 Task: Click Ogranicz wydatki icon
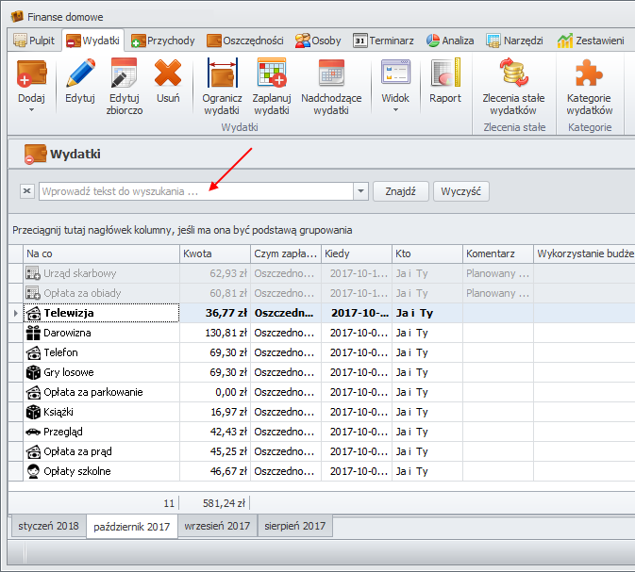[223, 74]
